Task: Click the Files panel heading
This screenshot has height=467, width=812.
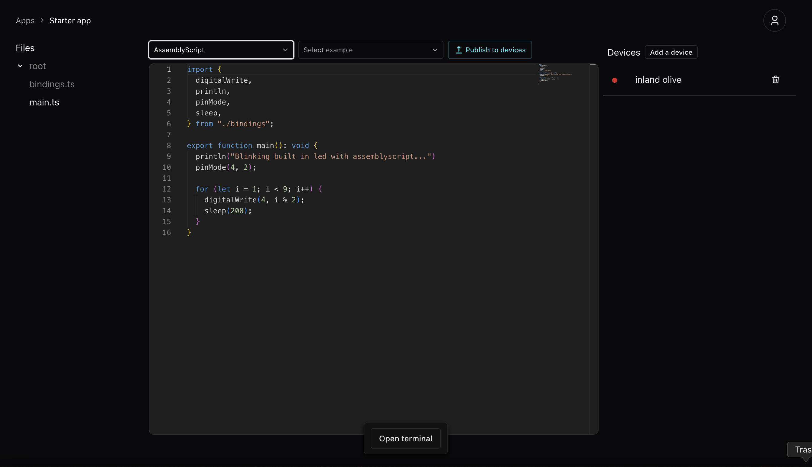Action: 25,48
